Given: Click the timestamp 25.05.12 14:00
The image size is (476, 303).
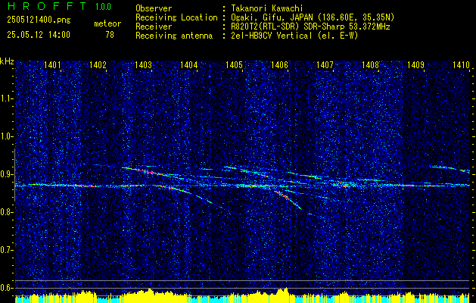Looking at the screenshot, I should pos(39,35).
